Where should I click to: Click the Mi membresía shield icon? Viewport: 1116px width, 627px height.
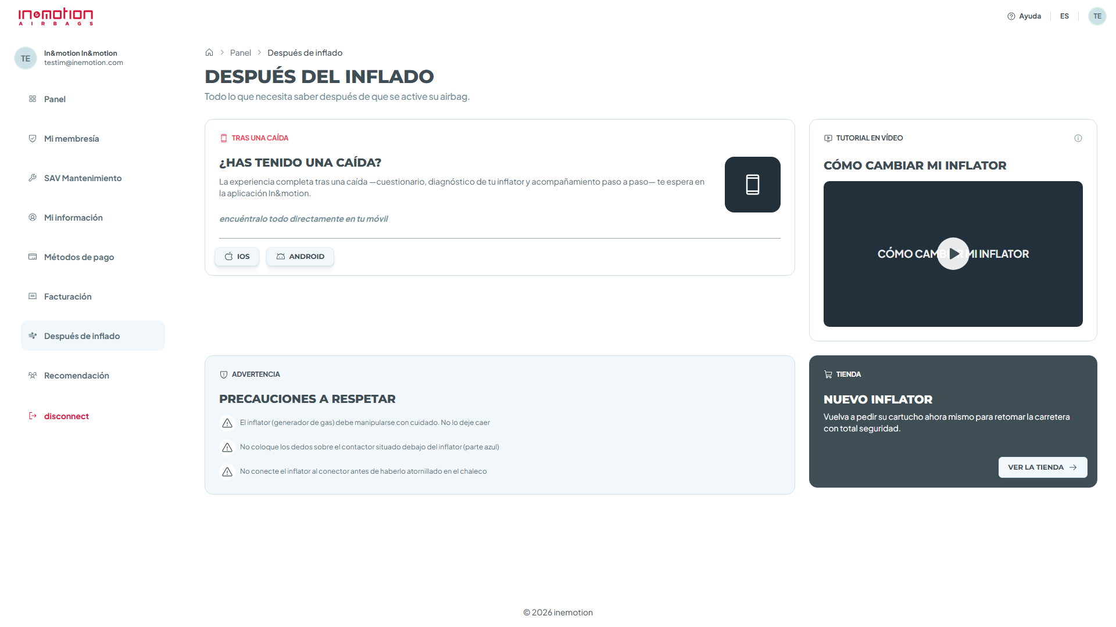click(x=33, y=138)
